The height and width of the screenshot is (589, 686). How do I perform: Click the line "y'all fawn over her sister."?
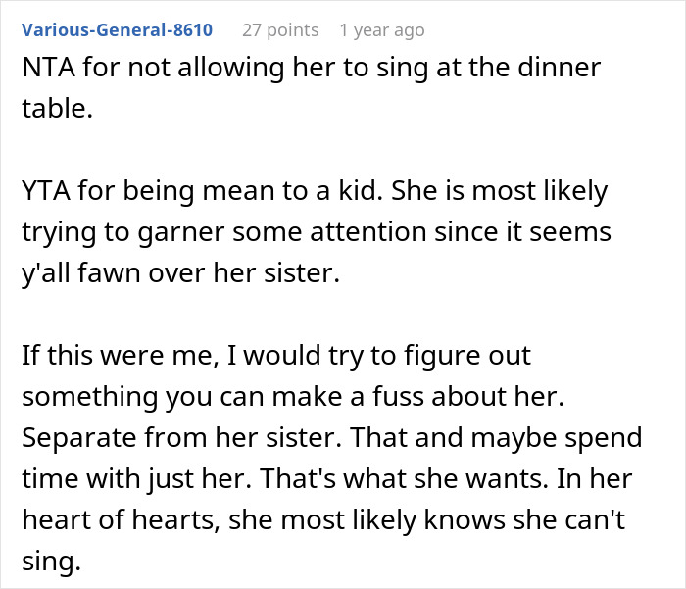[179, 273]
